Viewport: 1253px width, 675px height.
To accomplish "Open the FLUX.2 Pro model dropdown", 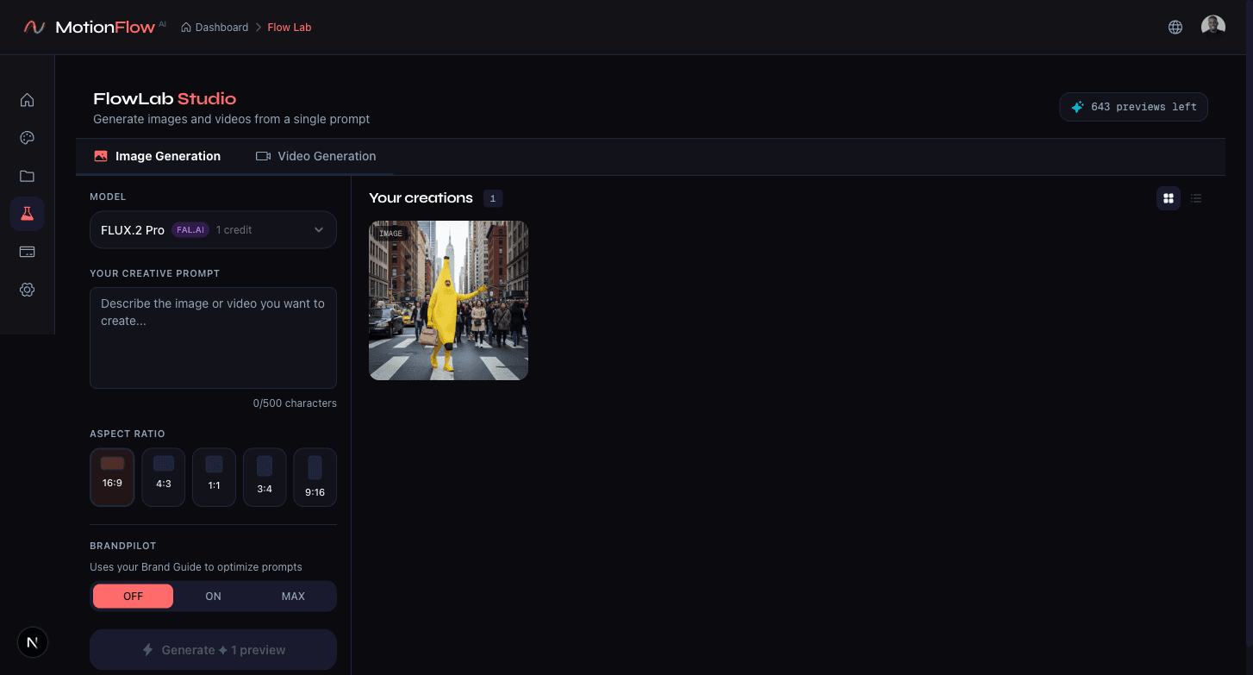I will click(x=213, y=229).
